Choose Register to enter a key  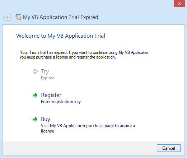51,95
